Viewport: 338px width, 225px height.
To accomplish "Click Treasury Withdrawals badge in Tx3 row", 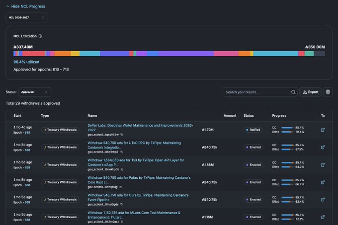I will click(60, 165).
